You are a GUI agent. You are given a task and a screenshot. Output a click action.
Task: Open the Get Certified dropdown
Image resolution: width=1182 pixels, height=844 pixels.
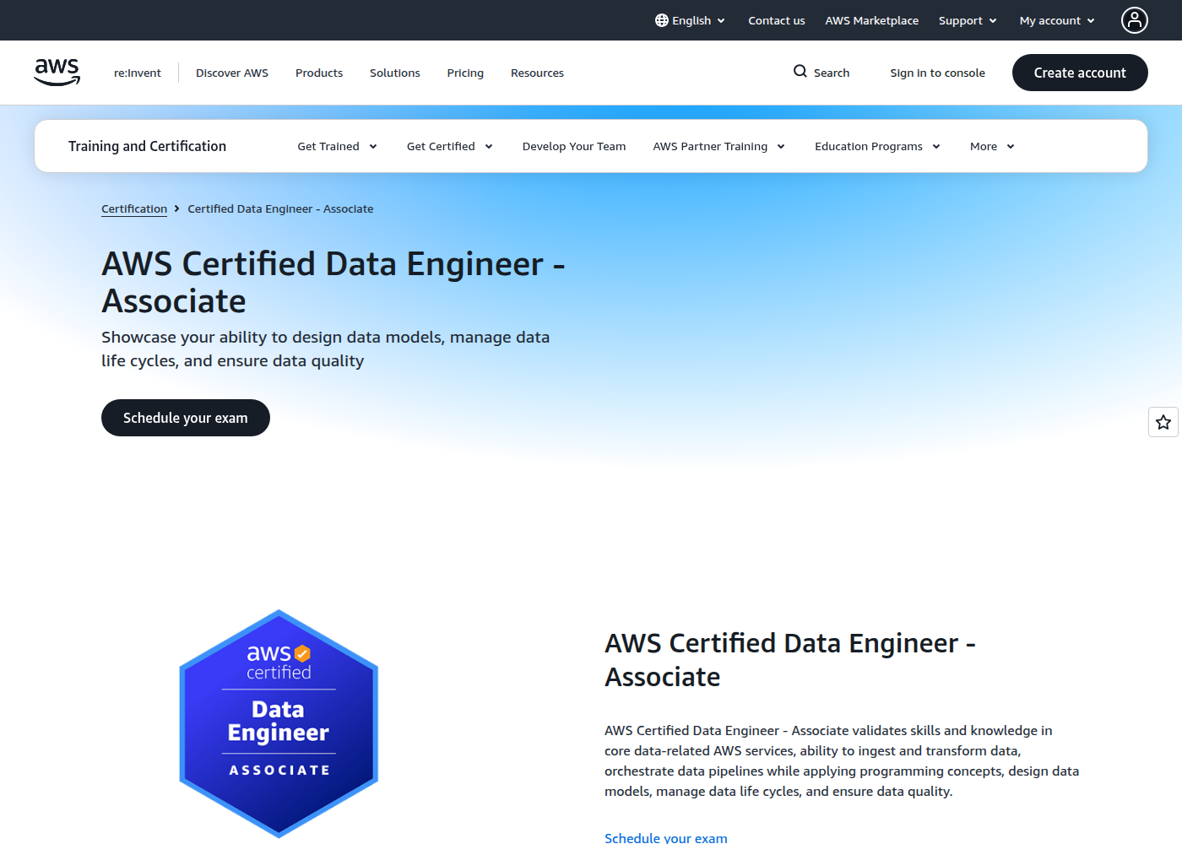point(449,146)
